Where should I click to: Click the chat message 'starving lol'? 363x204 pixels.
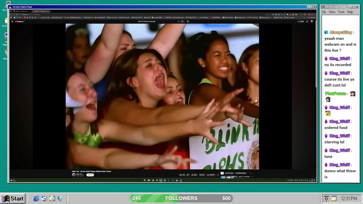(x=334, y=142)
